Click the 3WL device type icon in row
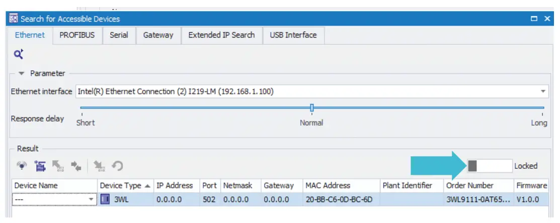The image size is (560, 223). [105, 199]
